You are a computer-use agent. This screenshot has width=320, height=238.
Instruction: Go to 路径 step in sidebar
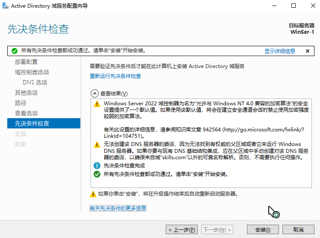coord(21,103)
